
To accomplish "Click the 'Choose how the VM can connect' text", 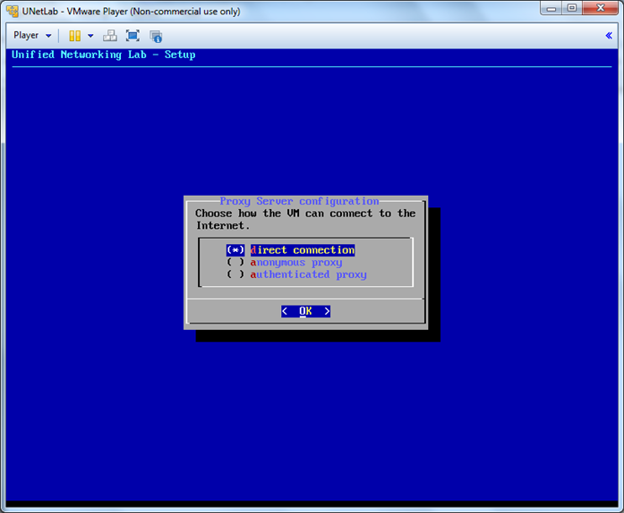I will pos(305,219).
